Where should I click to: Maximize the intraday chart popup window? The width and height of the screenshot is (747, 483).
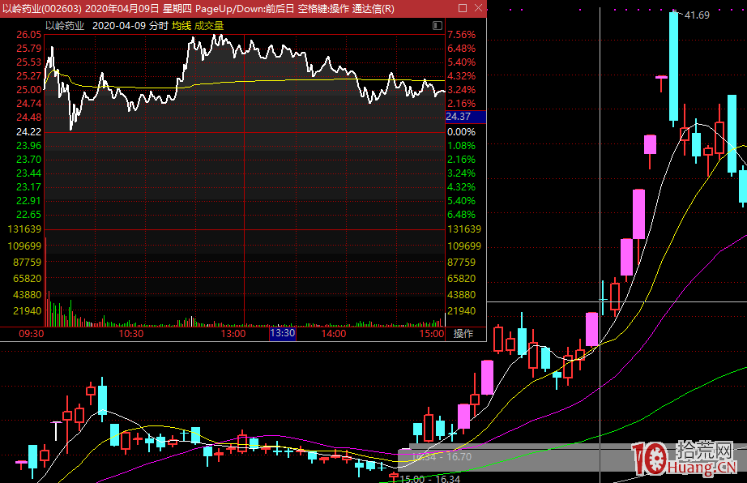pos(463,8)
